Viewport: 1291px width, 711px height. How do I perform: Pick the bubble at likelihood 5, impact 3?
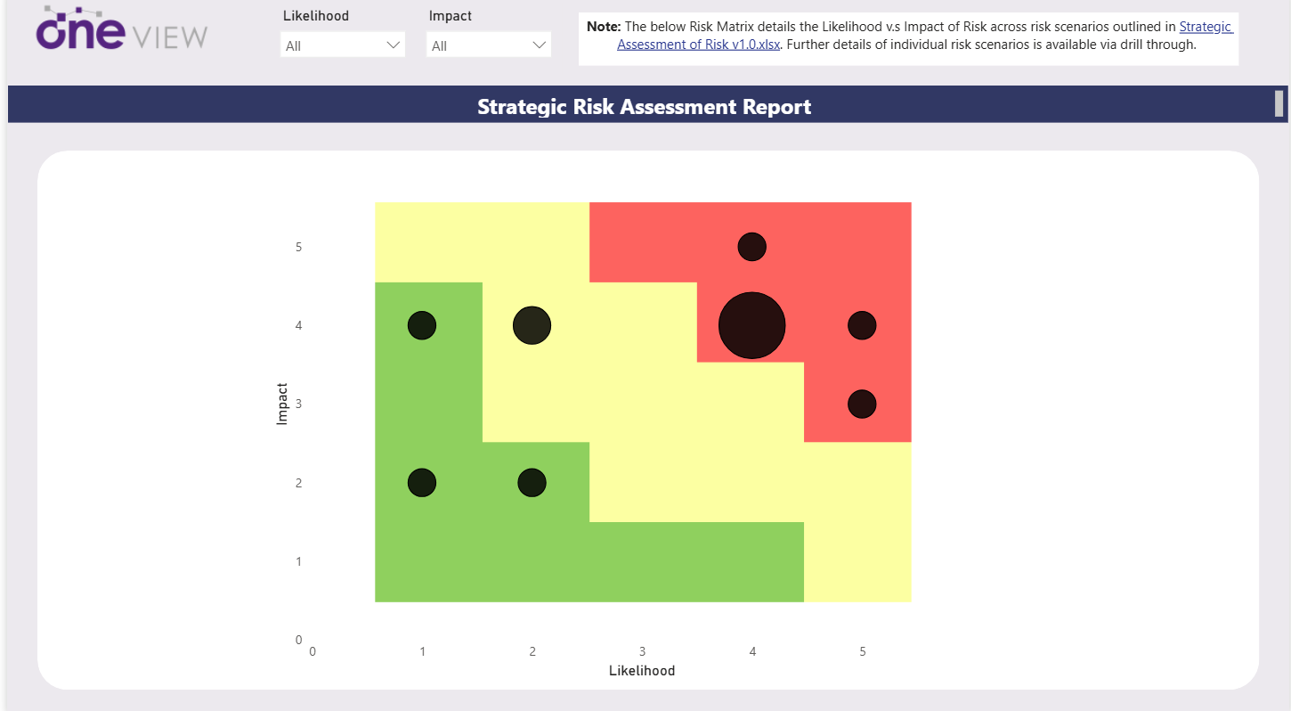tap(862, 405)
